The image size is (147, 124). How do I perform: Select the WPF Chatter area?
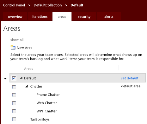tap(46, 111)
